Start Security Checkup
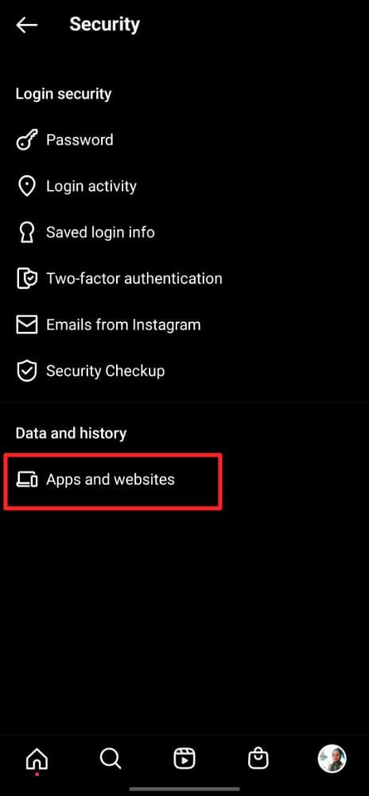 pyautogui.click(x=184, y=371)
